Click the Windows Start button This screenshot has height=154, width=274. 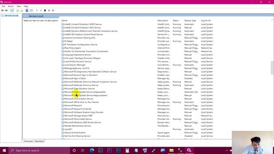(4, 151)
